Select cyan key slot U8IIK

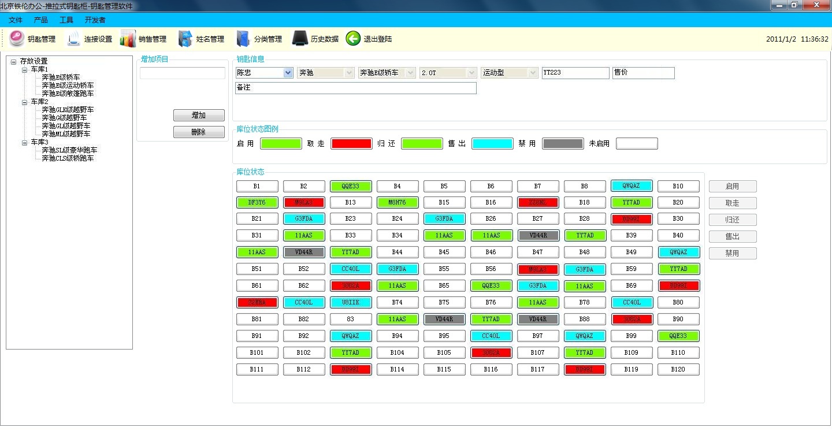(351, 303)
